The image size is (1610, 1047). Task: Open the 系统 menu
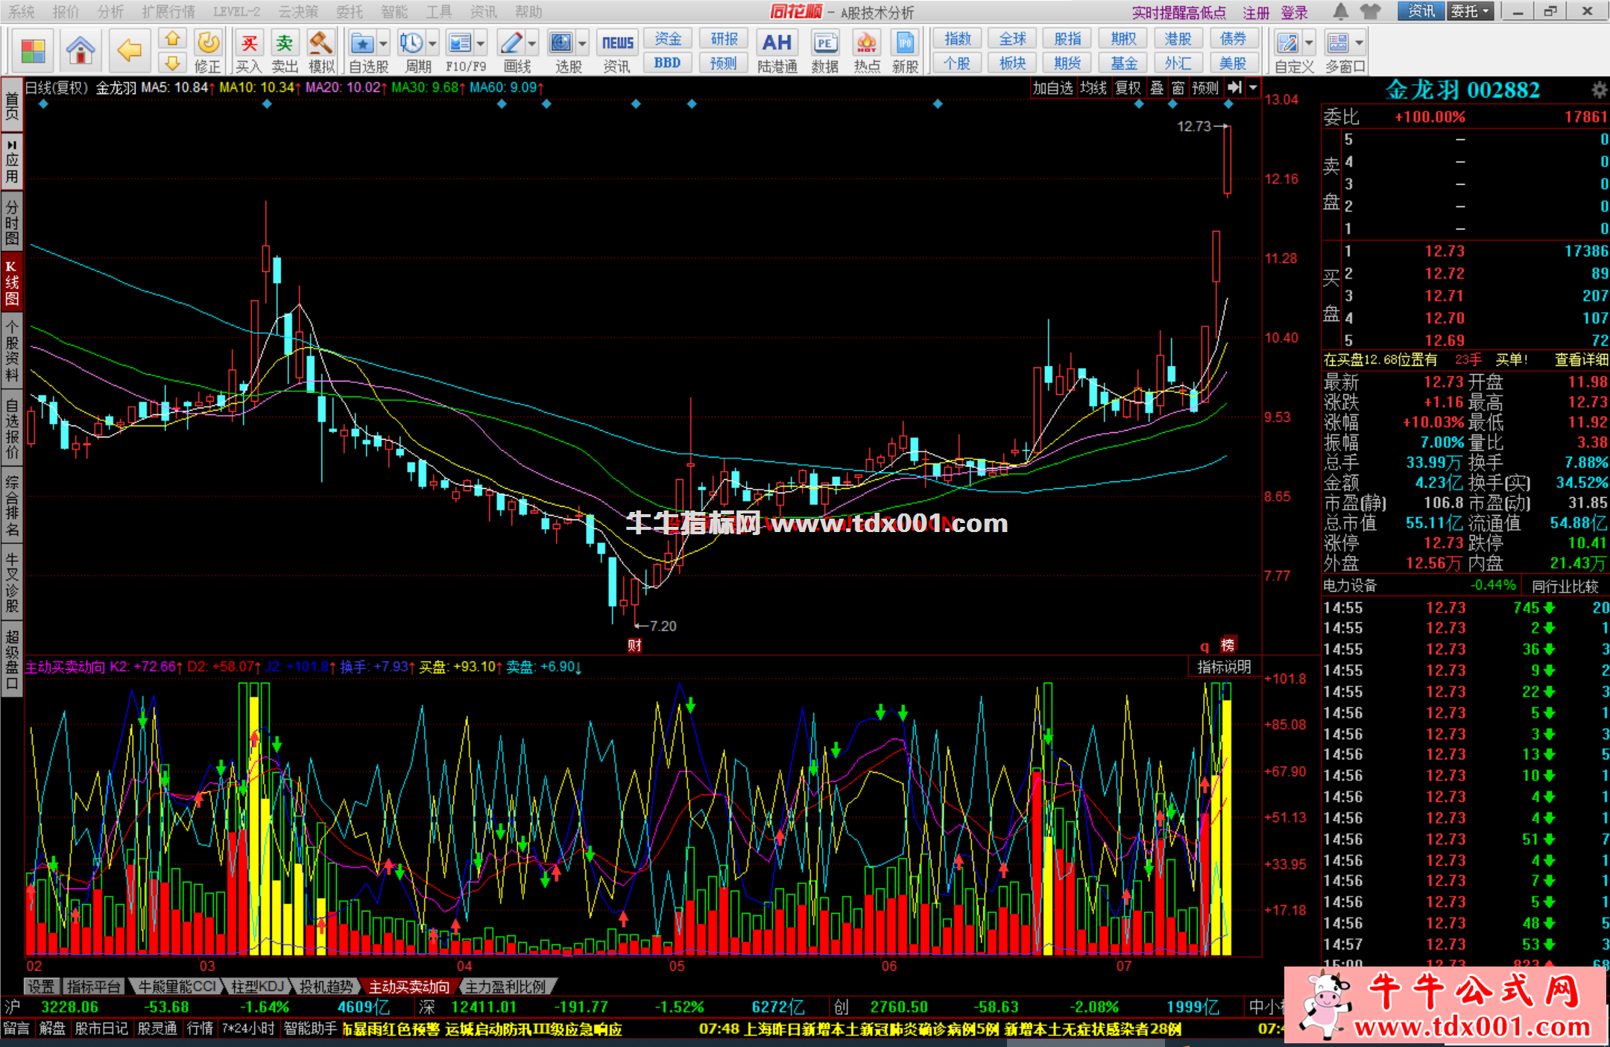tap(21, 12)
